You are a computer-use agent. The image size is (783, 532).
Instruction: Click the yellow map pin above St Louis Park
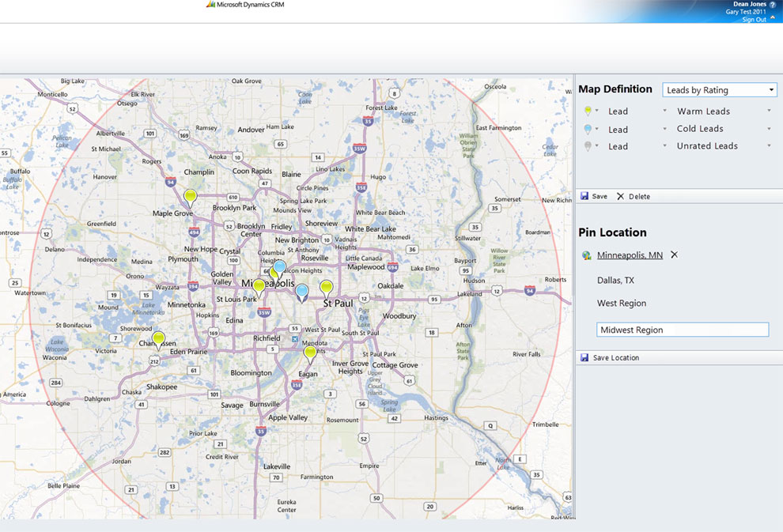tap(259, 289)
